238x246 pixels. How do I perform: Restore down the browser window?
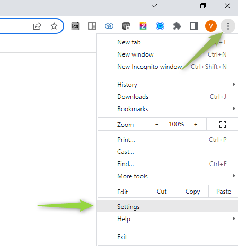pos(203,6)
